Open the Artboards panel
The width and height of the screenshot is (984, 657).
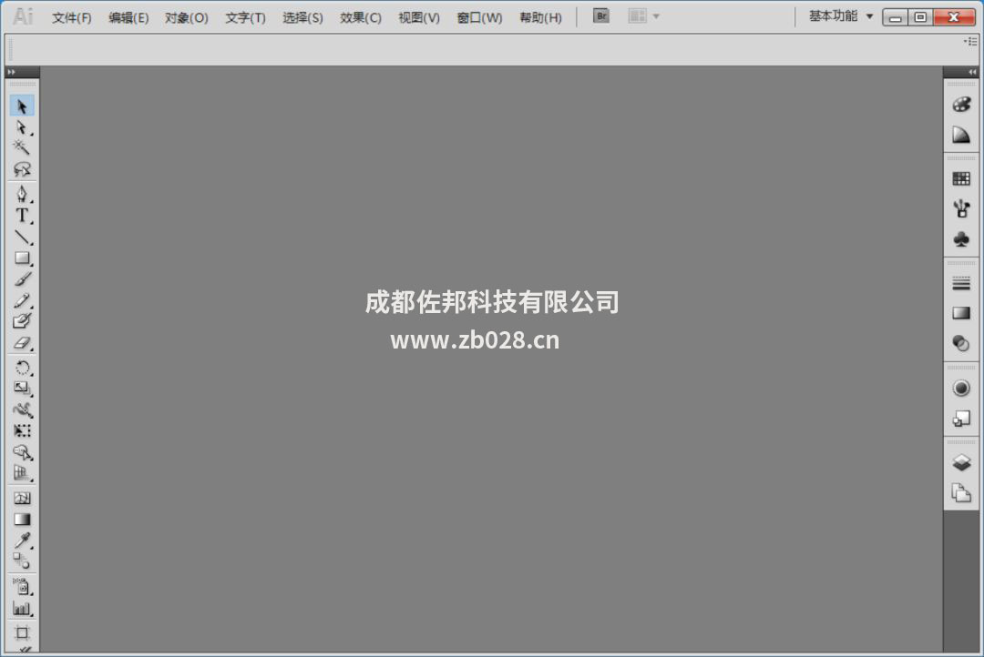961,493
